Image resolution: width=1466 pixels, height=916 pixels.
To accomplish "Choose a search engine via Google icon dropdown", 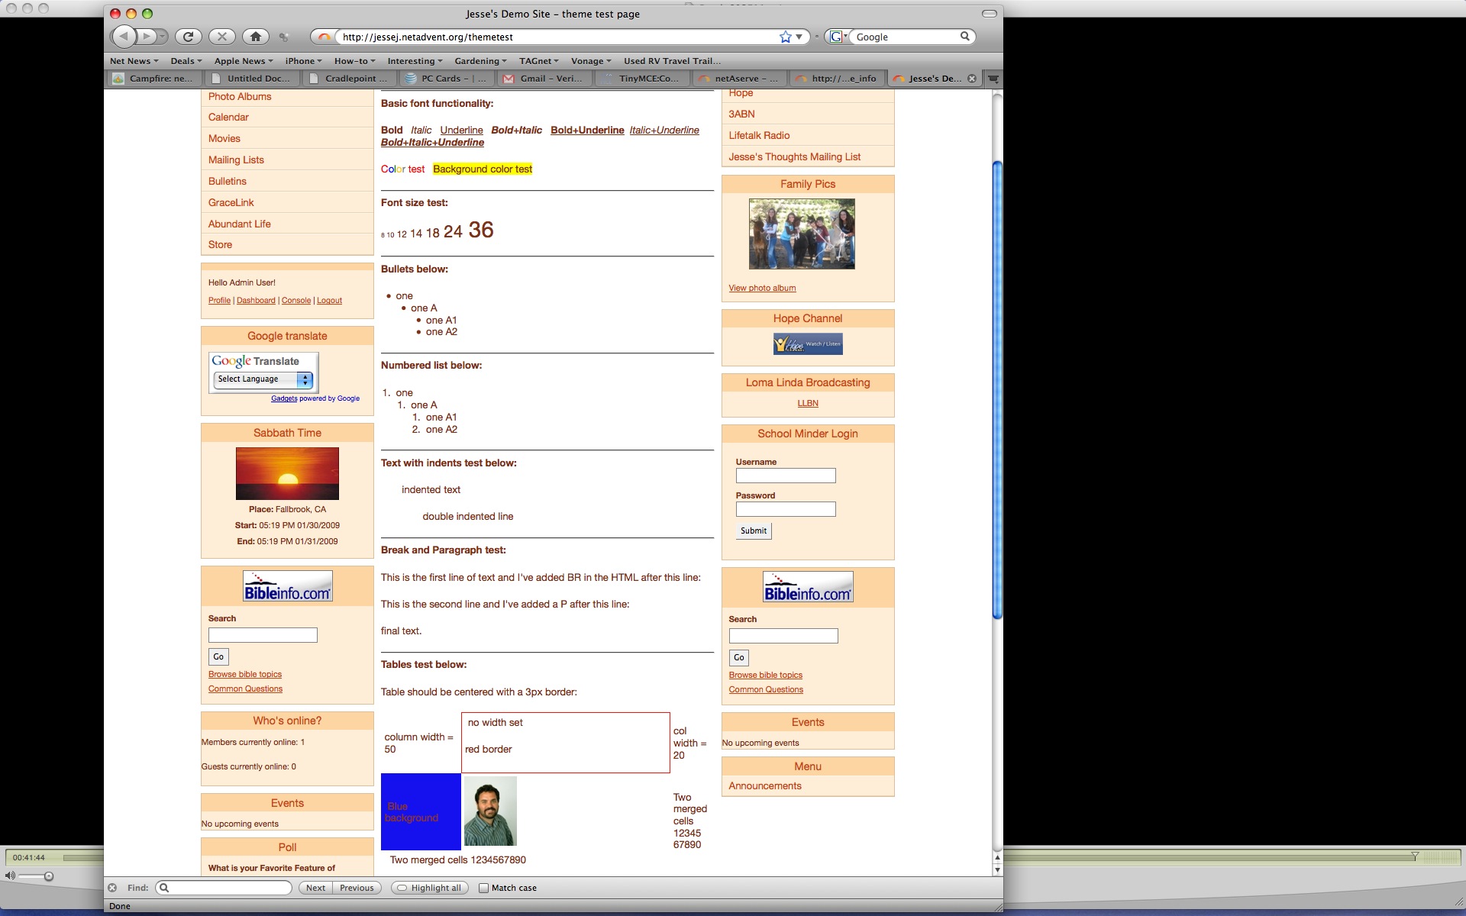I will (x=838, y=37).
